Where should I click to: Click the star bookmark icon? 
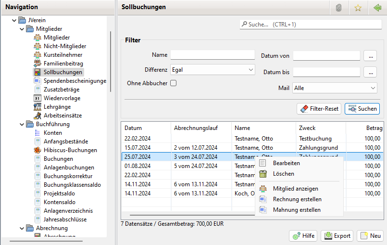pyautogui.click(x=358, y=8)
